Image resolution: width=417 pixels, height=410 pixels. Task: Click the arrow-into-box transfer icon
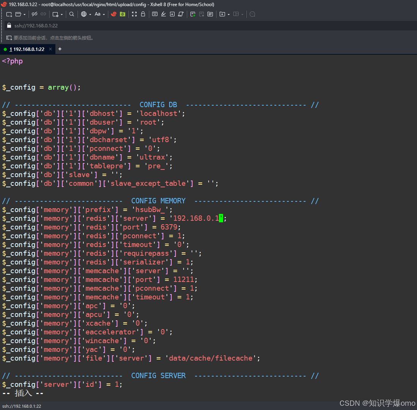click(x=172, y=14)
